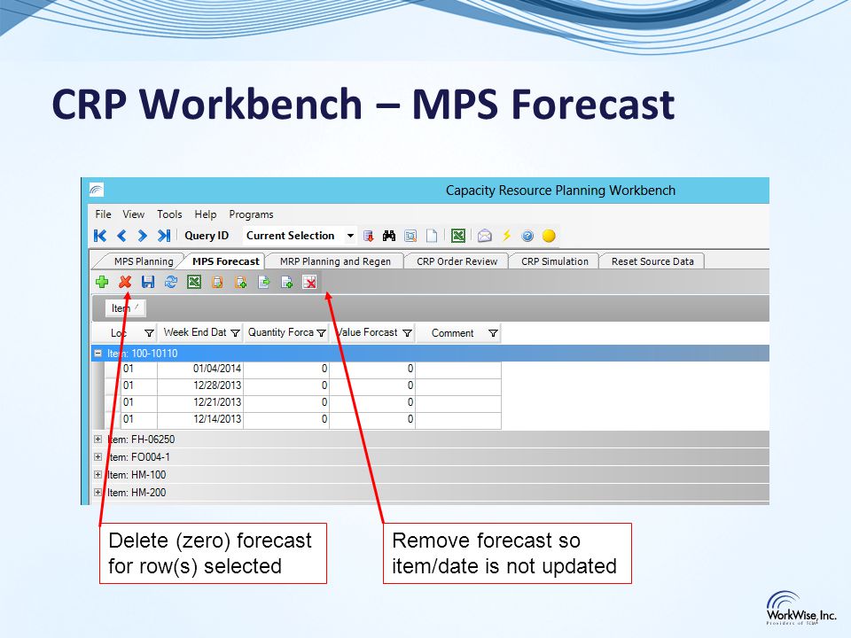Open the Value Forecast column filter
Viewport: 851px width, 638px height.
407,333
